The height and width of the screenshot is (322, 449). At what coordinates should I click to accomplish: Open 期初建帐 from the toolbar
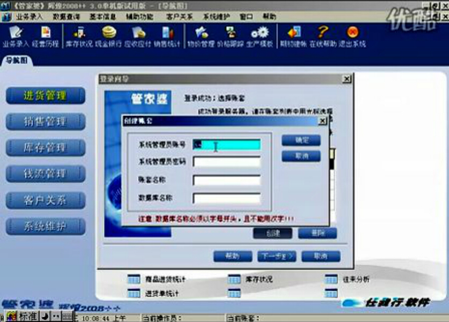tap(293, 36)
